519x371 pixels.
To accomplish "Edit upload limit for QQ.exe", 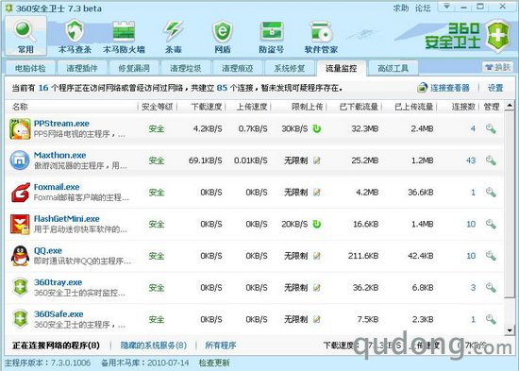I will pos(317,256).
